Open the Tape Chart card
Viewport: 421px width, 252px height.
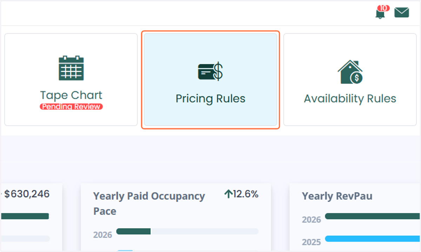click(71, 80)
